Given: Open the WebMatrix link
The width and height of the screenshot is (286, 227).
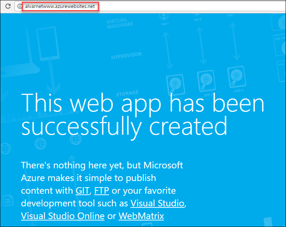Looking at the screenshot, I should 141,216.
